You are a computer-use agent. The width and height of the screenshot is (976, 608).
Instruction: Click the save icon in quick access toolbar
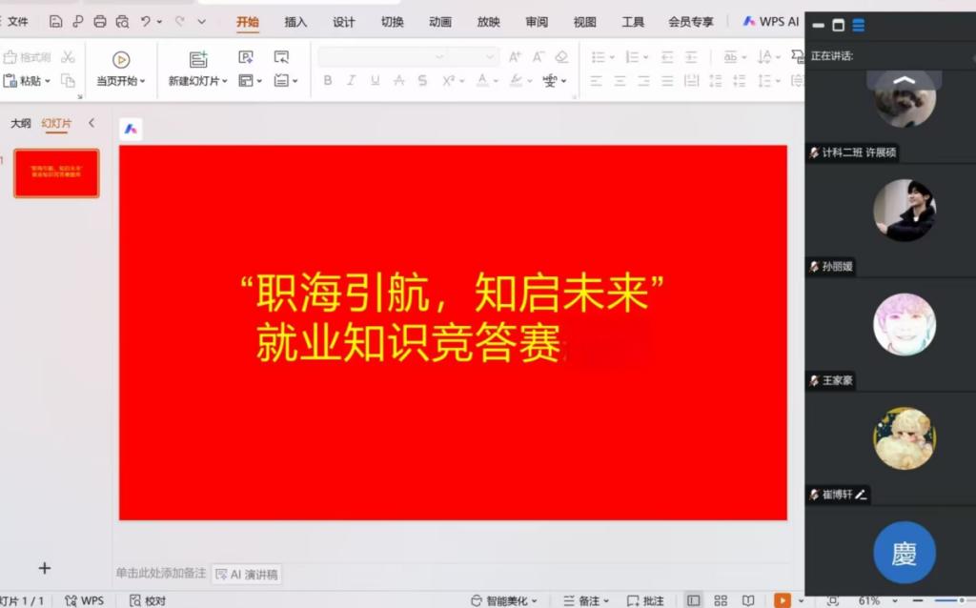click(56, 22)
